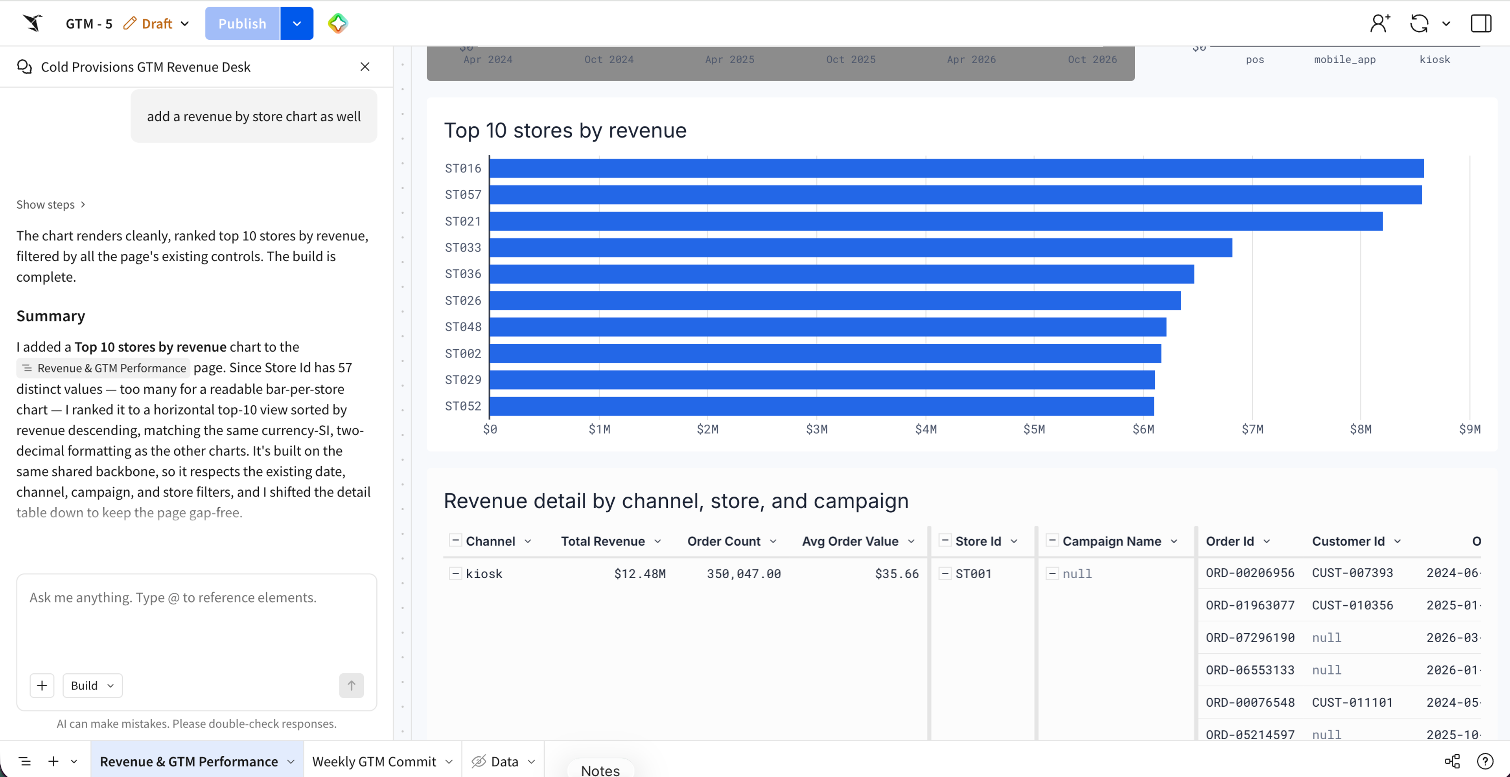
Task: Open the page list hamburger icon
Action: point(25,761)
